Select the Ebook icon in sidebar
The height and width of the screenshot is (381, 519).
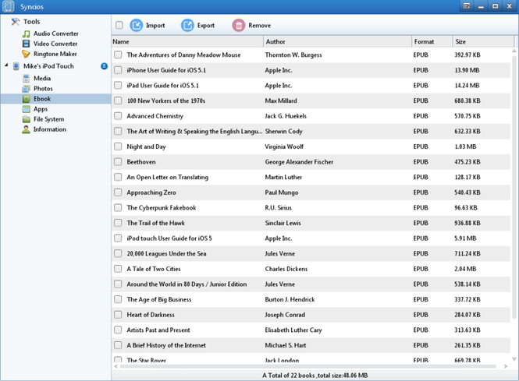(x=27, y=99)
